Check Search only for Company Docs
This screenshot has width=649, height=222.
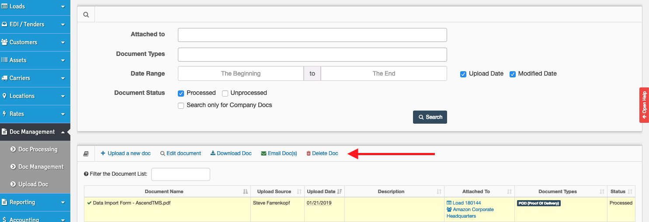[x=181, y=105]
